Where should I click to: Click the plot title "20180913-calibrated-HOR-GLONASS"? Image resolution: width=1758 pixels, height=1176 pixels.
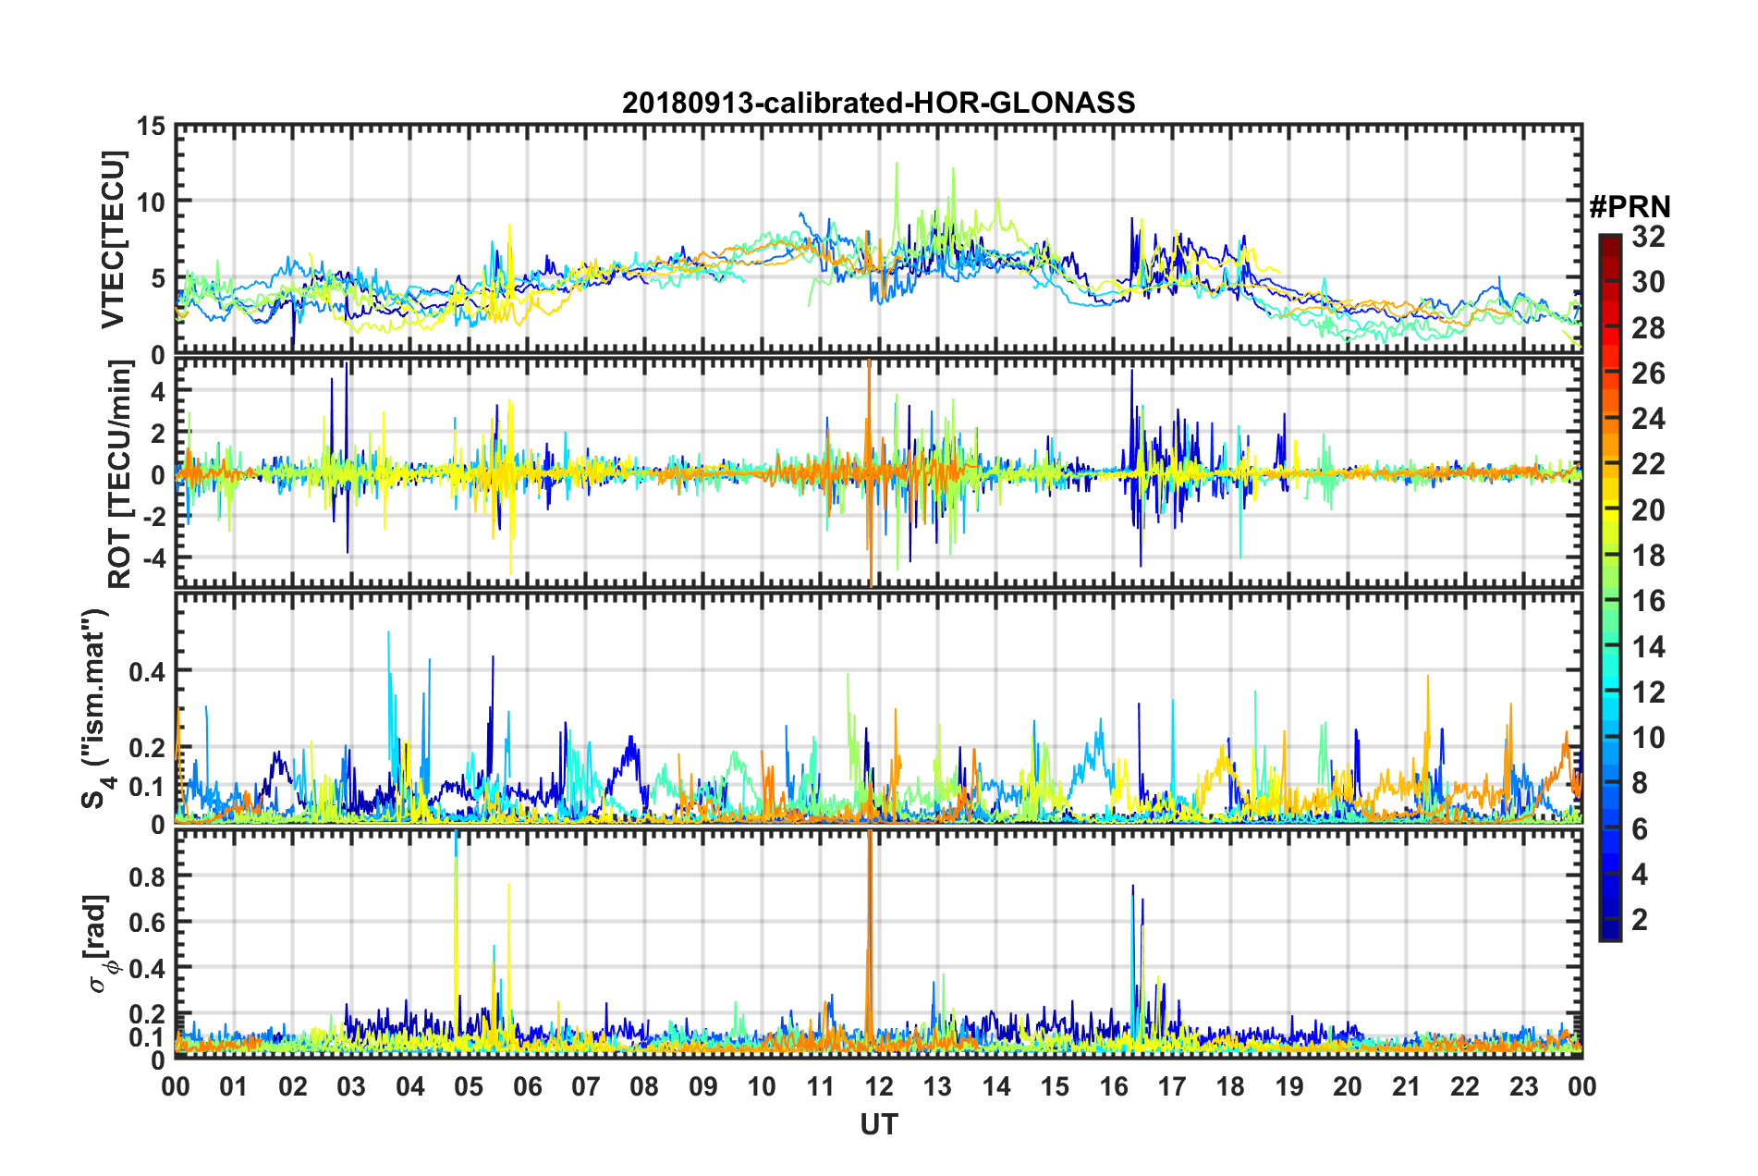click(878, 103)
